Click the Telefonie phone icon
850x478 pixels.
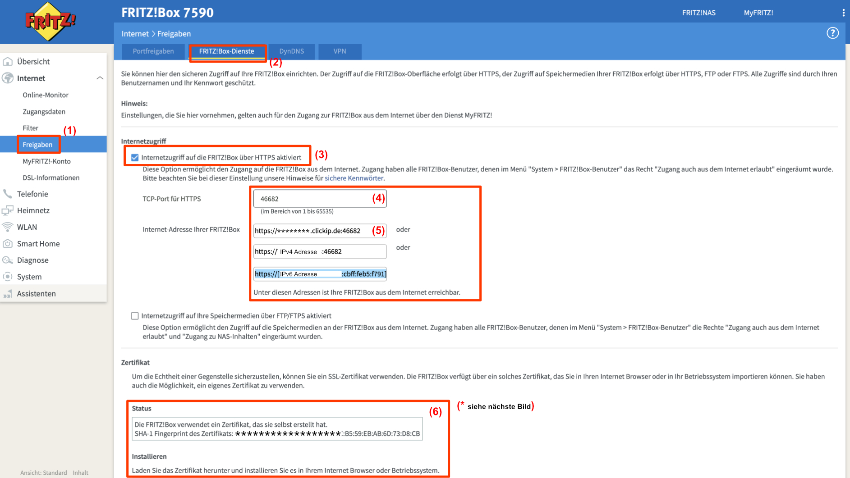tap(8, 194)
